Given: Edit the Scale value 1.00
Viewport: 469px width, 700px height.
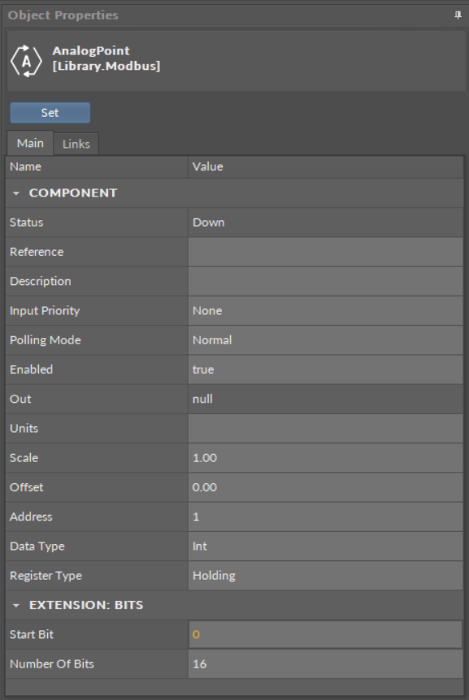Looking at the screenshot, I should [325, 458].
